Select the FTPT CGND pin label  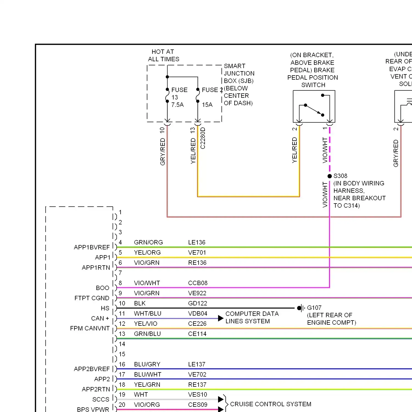pyautogui.click(x=92, y=298)
